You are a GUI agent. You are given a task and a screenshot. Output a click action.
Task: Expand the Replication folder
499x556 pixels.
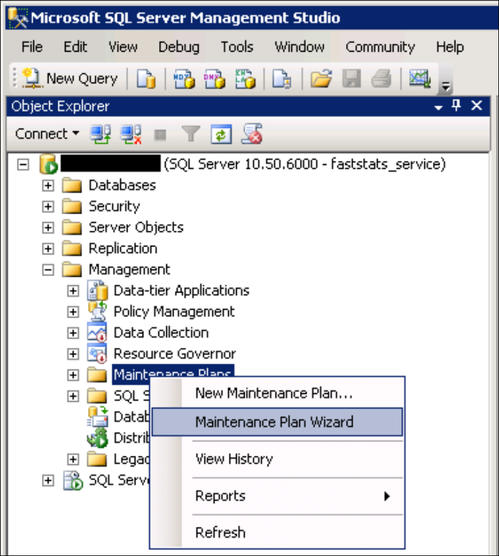(x=48, y=249)
